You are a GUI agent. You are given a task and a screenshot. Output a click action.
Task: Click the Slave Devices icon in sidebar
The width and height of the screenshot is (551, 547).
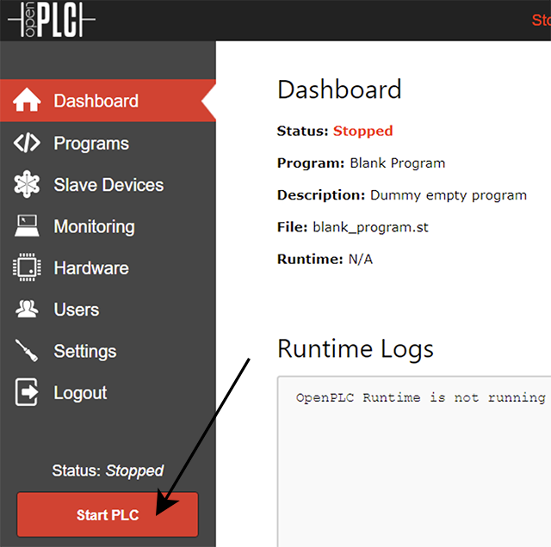27,185
